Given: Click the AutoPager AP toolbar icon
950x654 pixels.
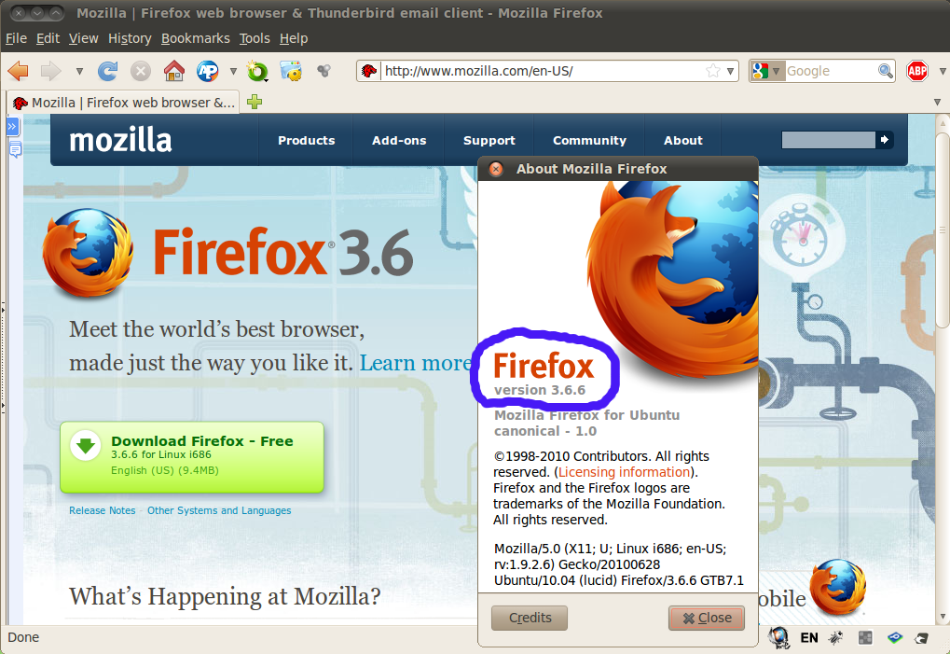Looking at the screenshot, I should 208,71.
